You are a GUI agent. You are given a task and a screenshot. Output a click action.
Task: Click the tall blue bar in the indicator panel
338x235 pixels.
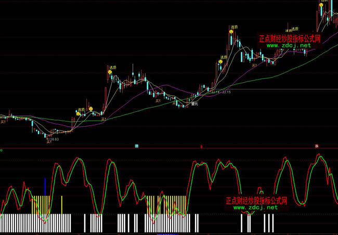pyautogui.click(x=45, y=187)
